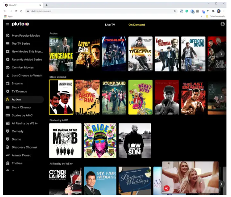Open the Cyndi Lauper show thumbnail
The image size is (231, 197).
[x=65, y=181]
